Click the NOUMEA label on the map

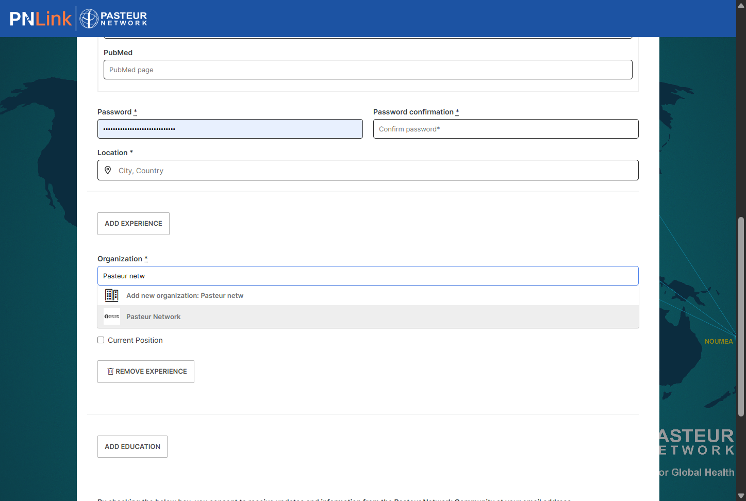tap(719, 342)
